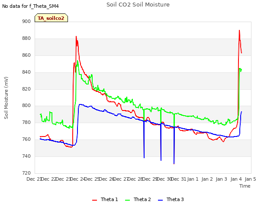Click the Jan 2 x-axis label

[x=207, y=179]
